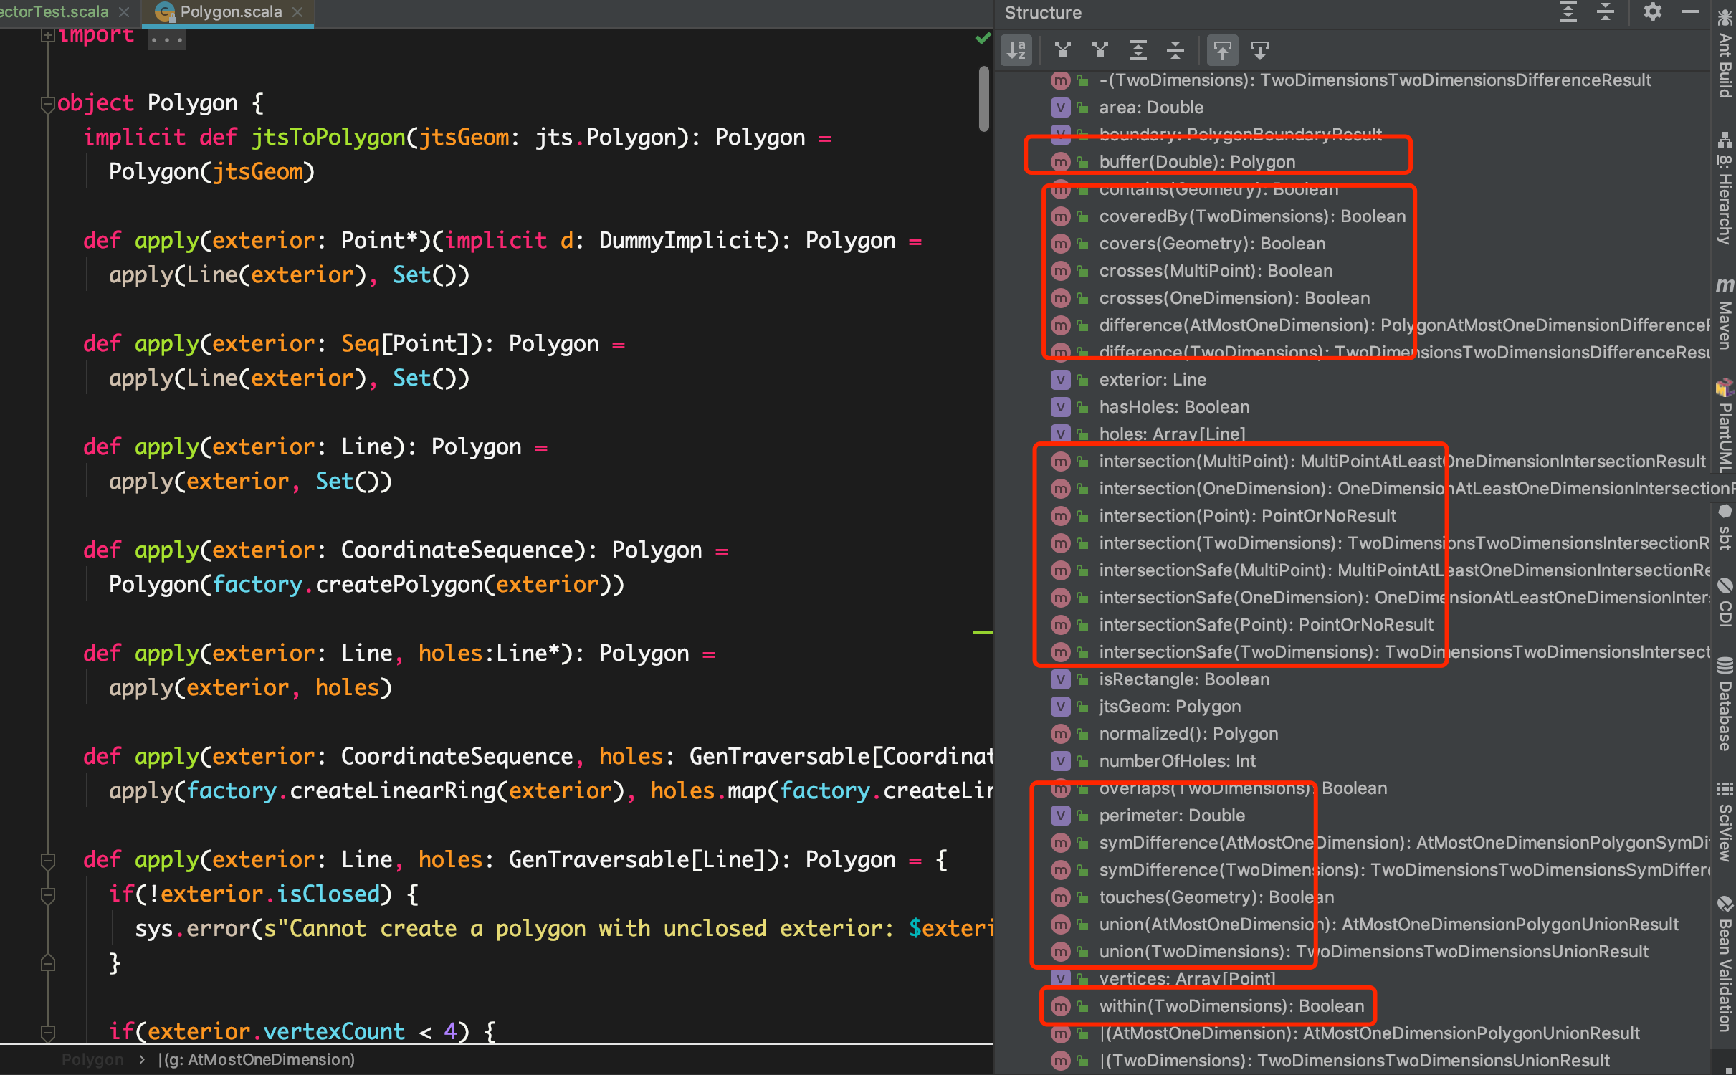Click Collapse All in Structure header
Viewport: 1736px width, 1075px height.
(1605, 12)
